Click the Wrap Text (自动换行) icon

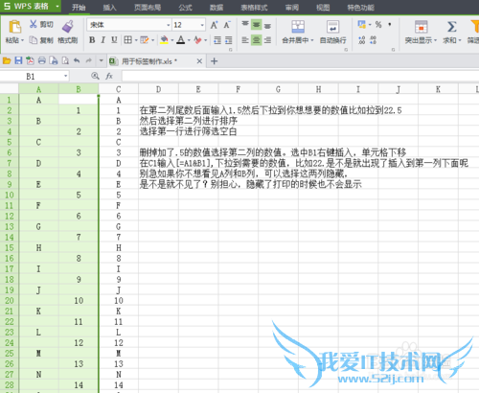click(332, 27)
